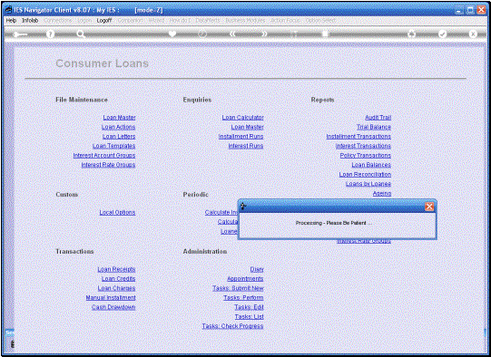Open Tasks: Submit New link
This screenshot has width=491, height=357.
tap(238, 288)
